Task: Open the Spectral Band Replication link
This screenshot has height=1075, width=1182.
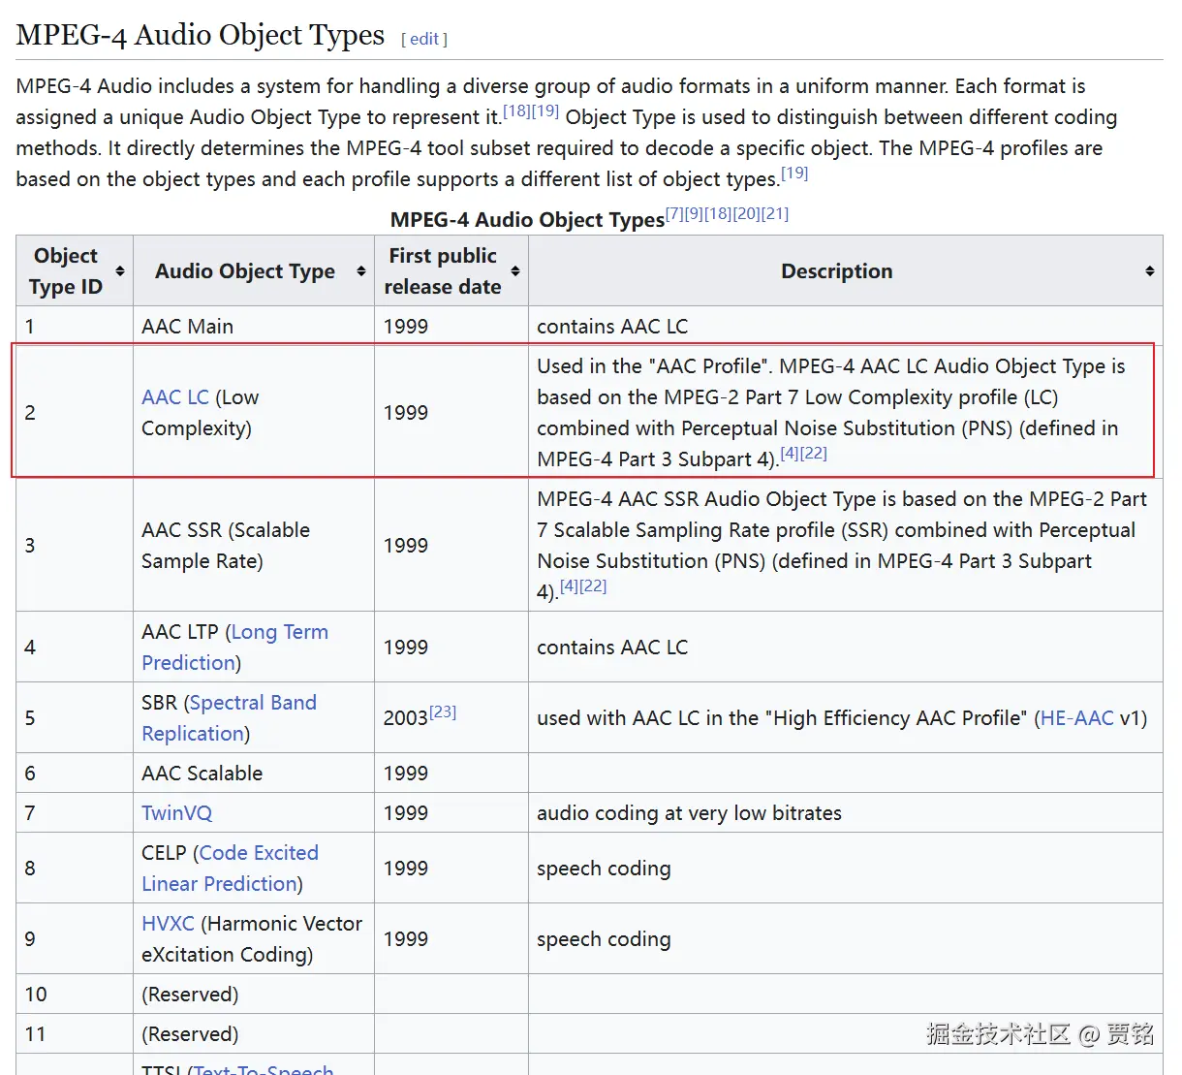Action: tap(229, 718)
